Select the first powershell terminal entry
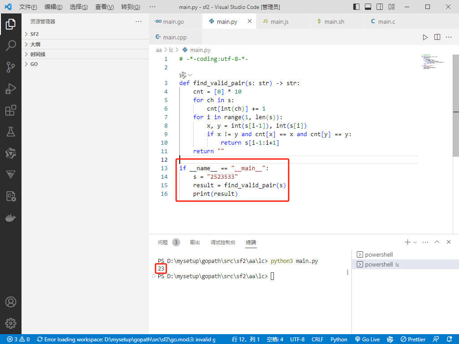The width and height of the screenshot is (459, 344). point(405,254)
